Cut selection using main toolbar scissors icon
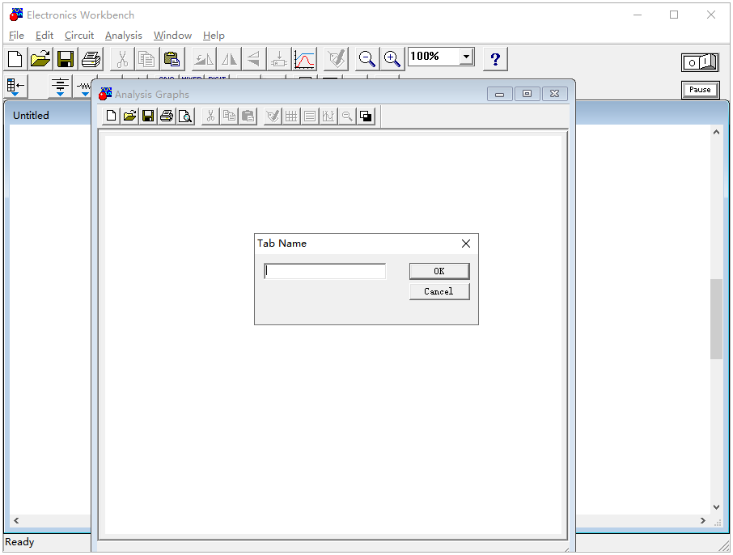 click(x=122, y=59)
